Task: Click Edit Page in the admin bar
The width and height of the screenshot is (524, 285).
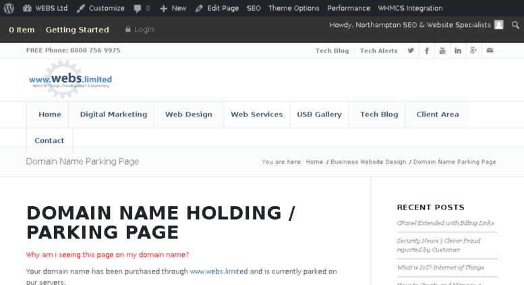Action: pos(217,8)
